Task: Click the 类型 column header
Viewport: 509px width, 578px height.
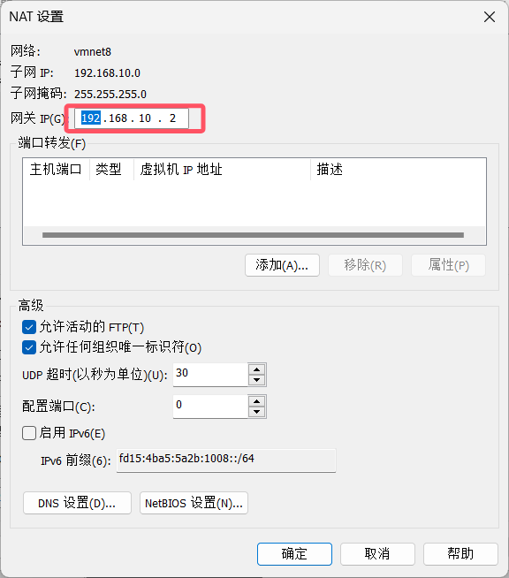Action: click(111, 169)
